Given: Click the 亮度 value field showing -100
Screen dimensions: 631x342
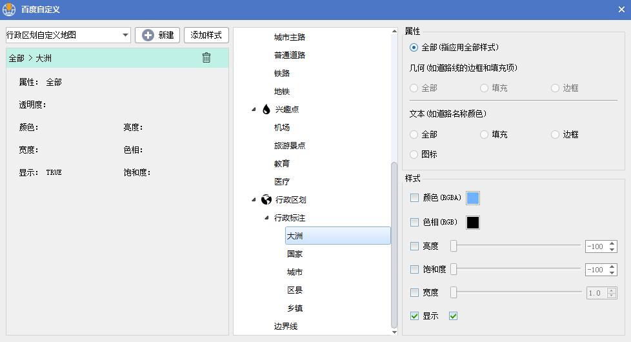Looking at the screenshot, I should pyautogui.click(x=596, y=246).
